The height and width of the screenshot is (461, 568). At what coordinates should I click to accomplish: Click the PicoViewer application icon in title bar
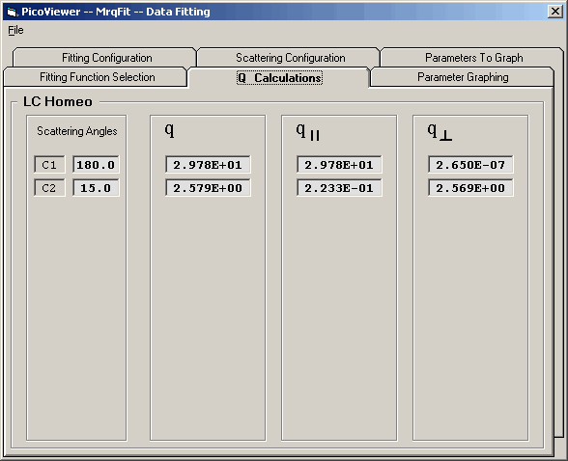tap(12, 12)
